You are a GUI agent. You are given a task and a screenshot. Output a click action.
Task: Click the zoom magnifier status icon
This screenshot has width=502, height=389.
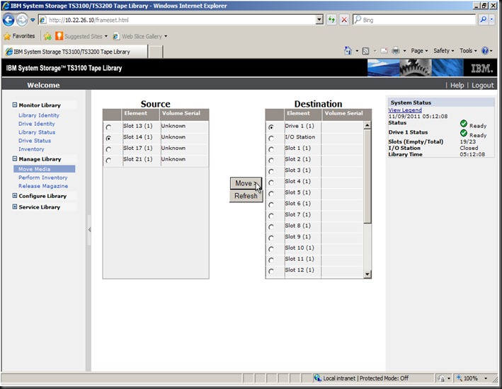click(x=459, y=378)
